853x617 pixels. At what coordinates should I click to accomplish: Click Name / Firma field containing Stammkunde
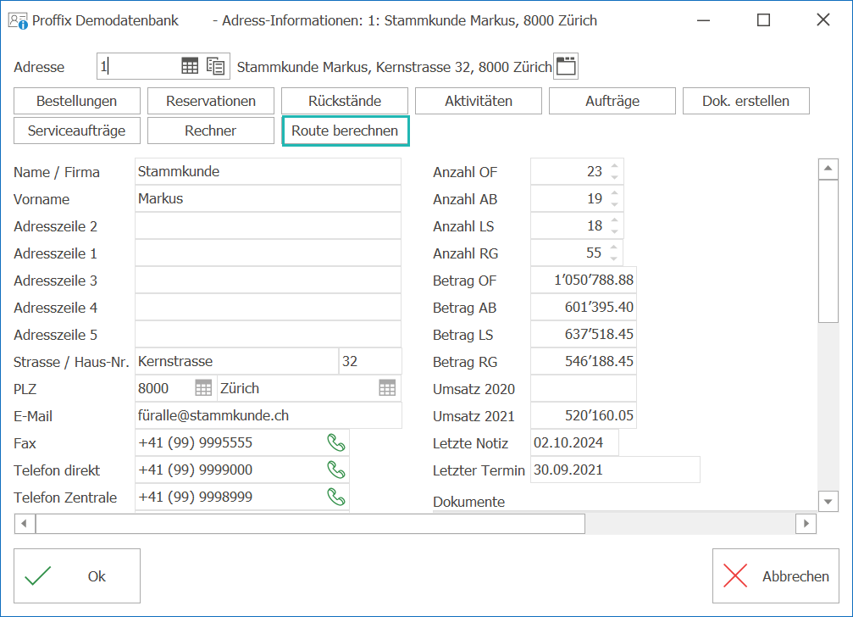pos(268,171)
